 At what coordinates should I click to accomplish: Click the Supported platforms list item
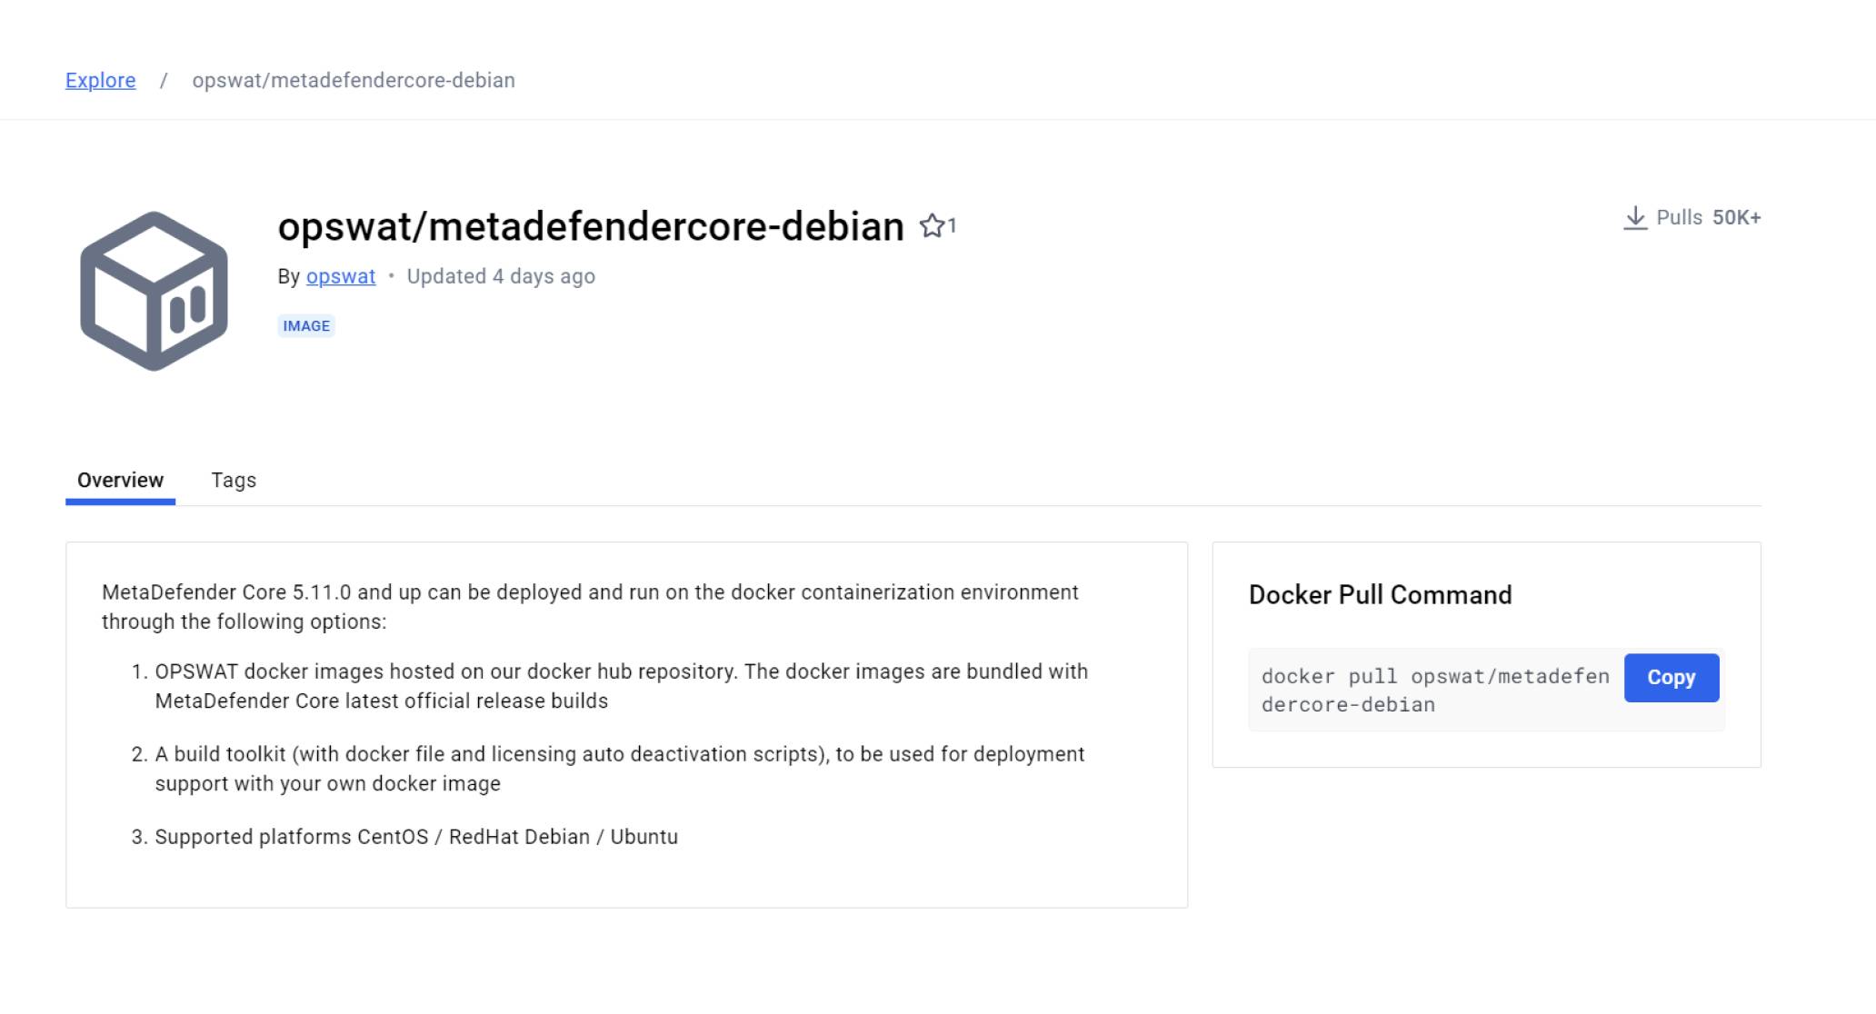(416, 837)
